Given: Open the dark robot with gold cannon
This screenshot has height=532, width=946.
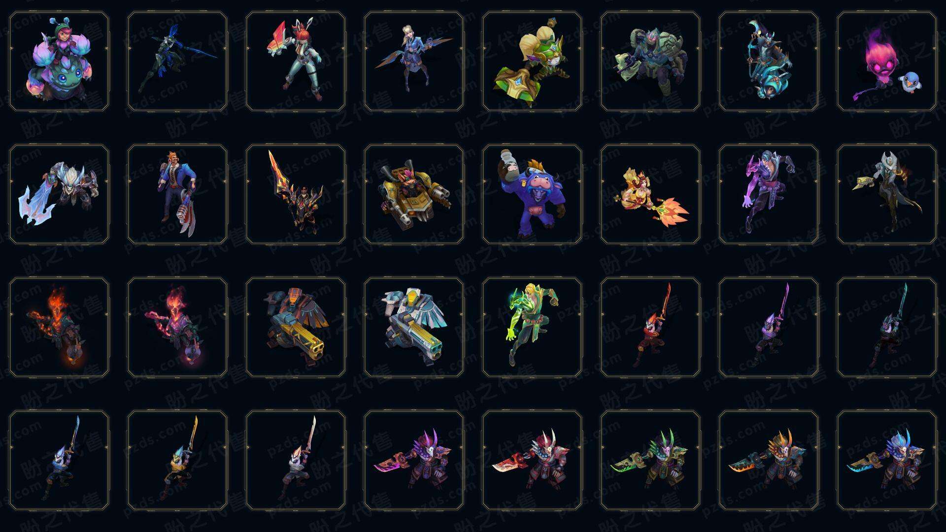Looking at the screenshot, I should pos(296,328).
